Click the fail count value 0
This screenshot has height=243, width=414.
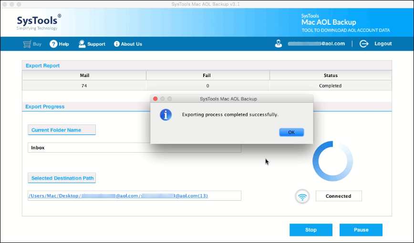208,86
